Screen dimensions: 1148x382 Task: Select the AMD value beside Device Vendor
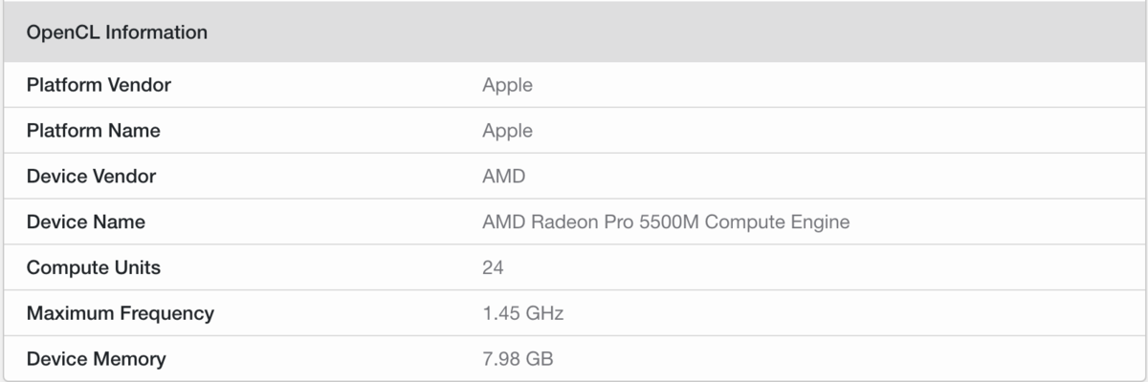[504, 177]
